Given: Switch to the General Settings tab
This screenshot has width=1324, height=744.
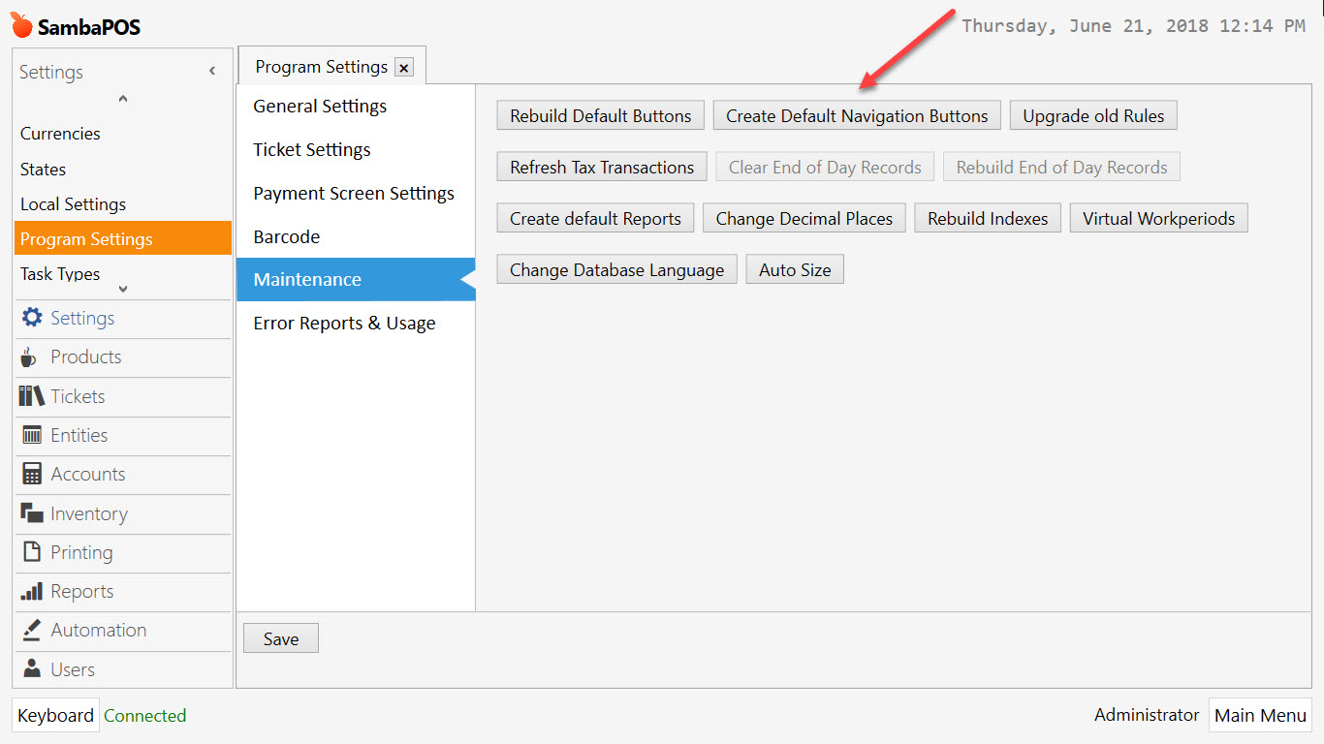Looking at the screenshot, I should [x=320, y=106].
